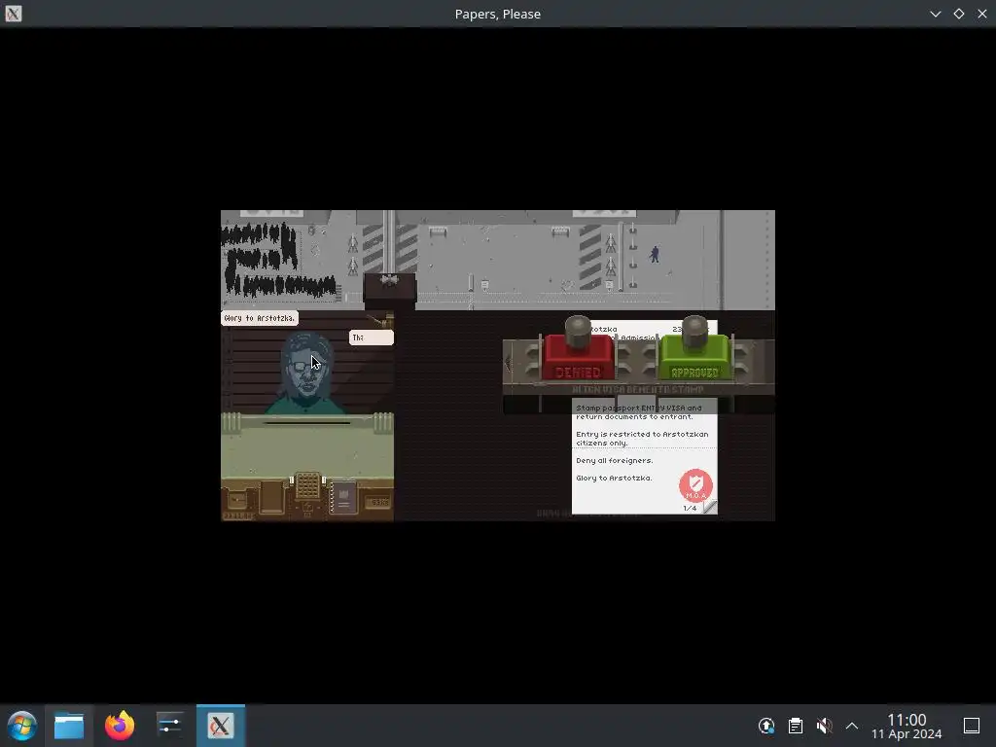Click the show desktop button
996x747 pixels.
972,726
